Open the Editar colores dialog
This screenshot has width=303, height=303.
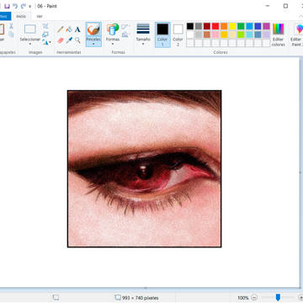click(x=279, y=35)
